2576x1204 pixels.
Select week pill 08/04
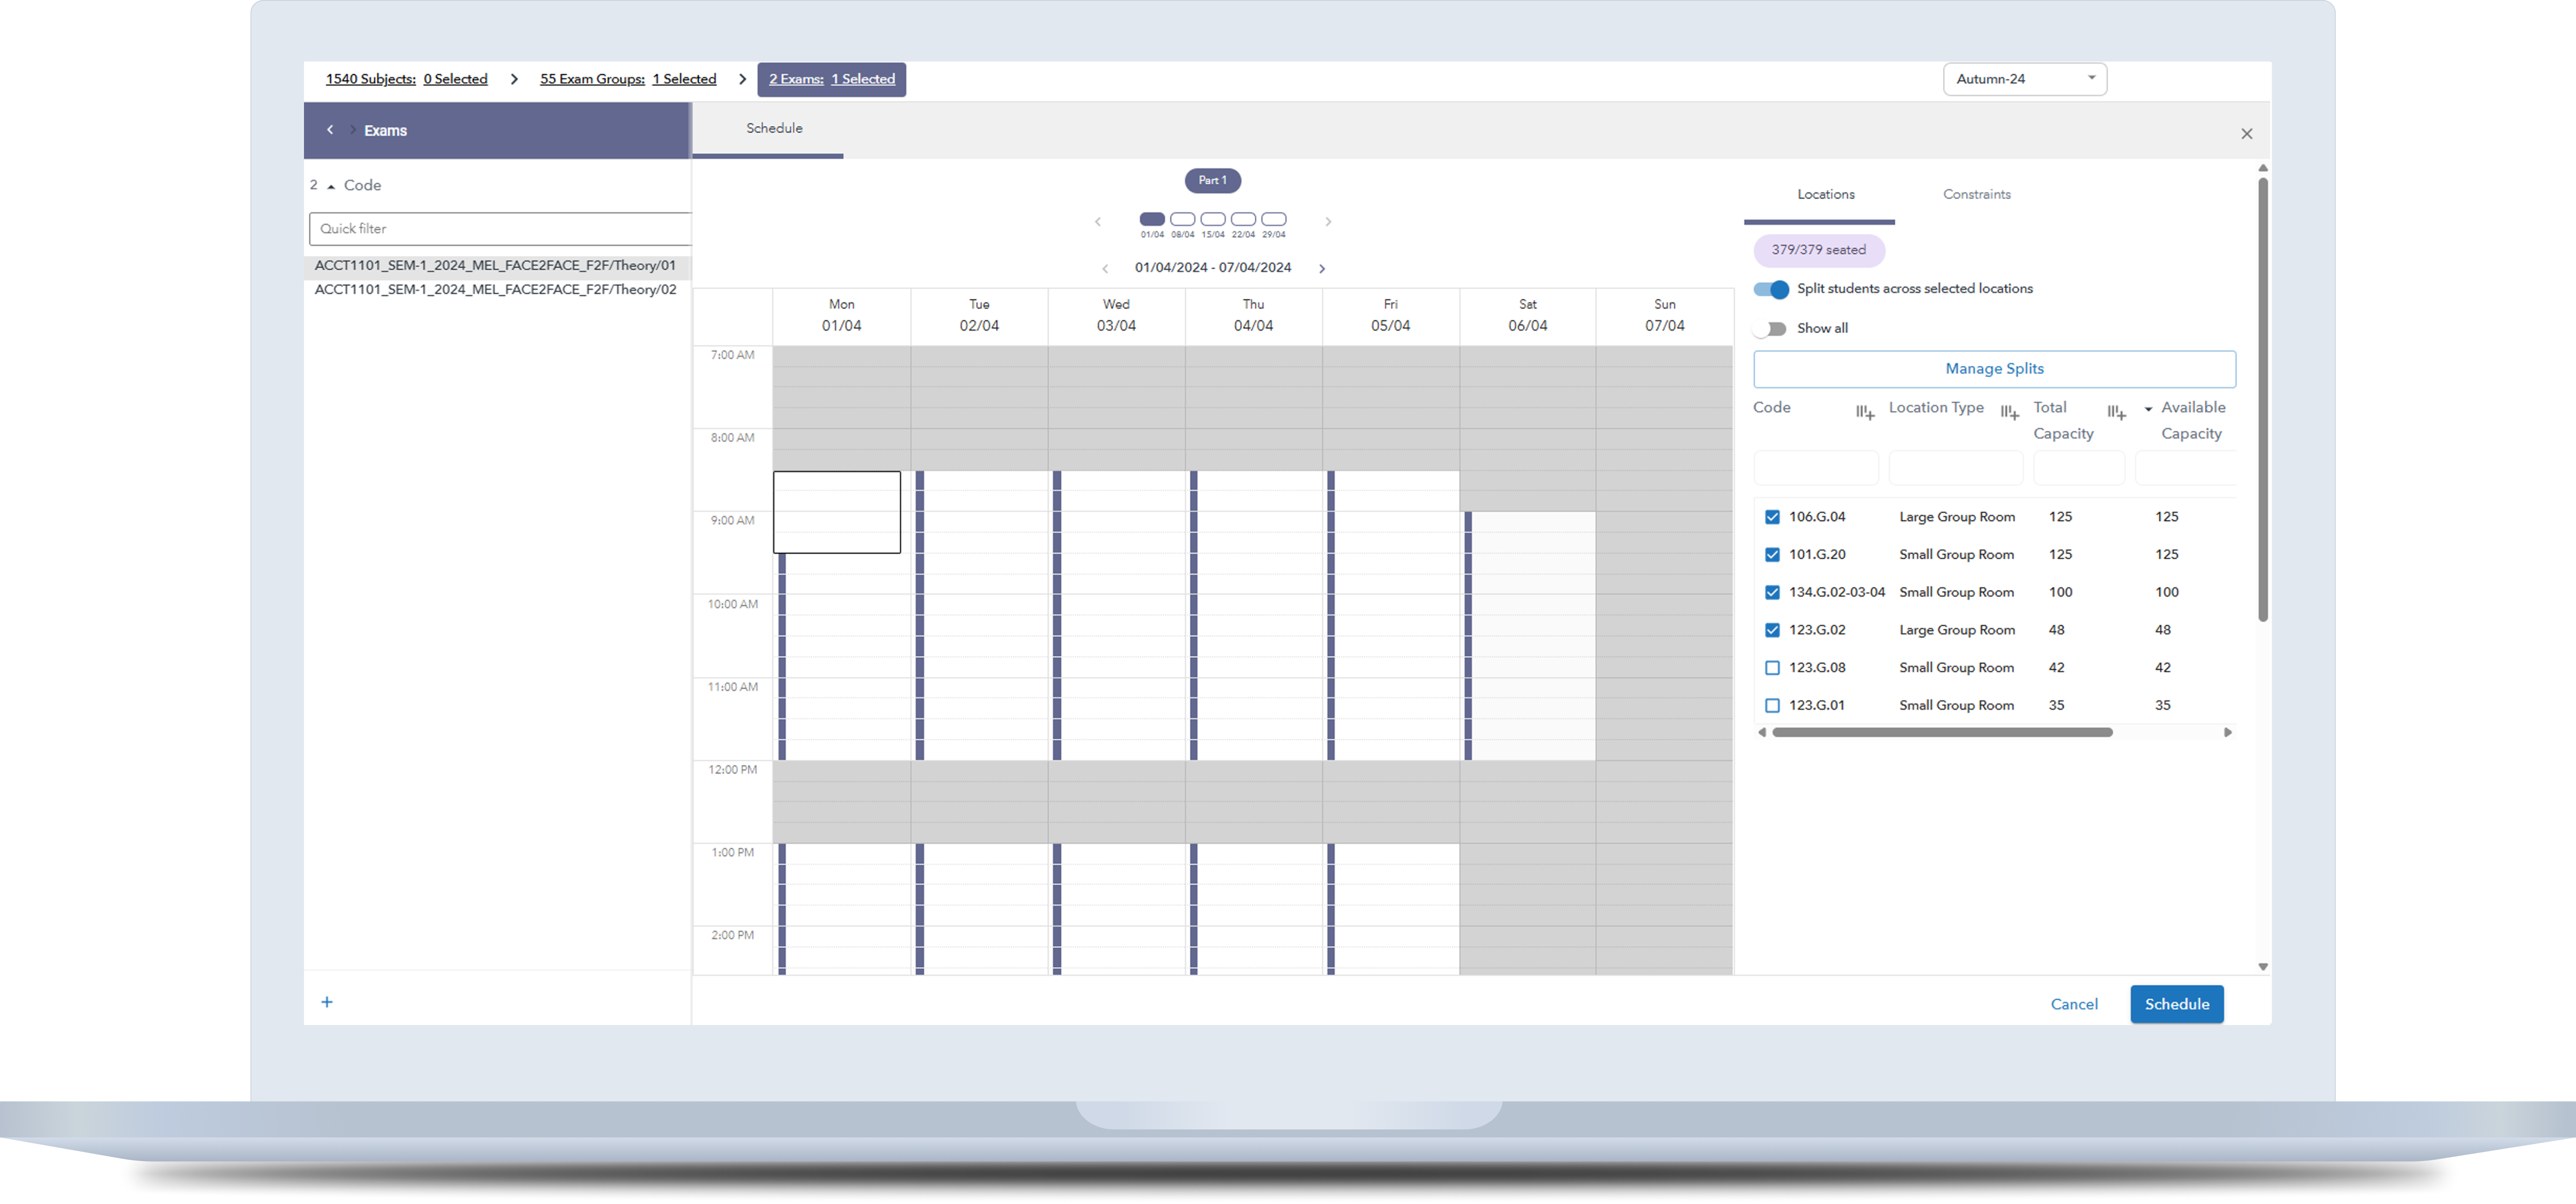coord(1182,219)
